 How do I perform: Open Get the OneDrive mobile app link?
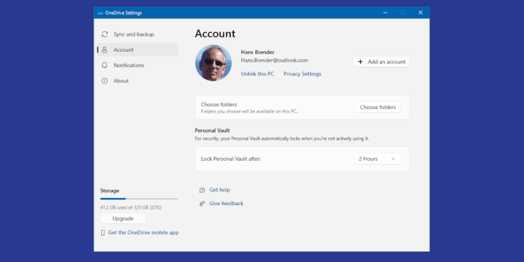pos(143,233)
